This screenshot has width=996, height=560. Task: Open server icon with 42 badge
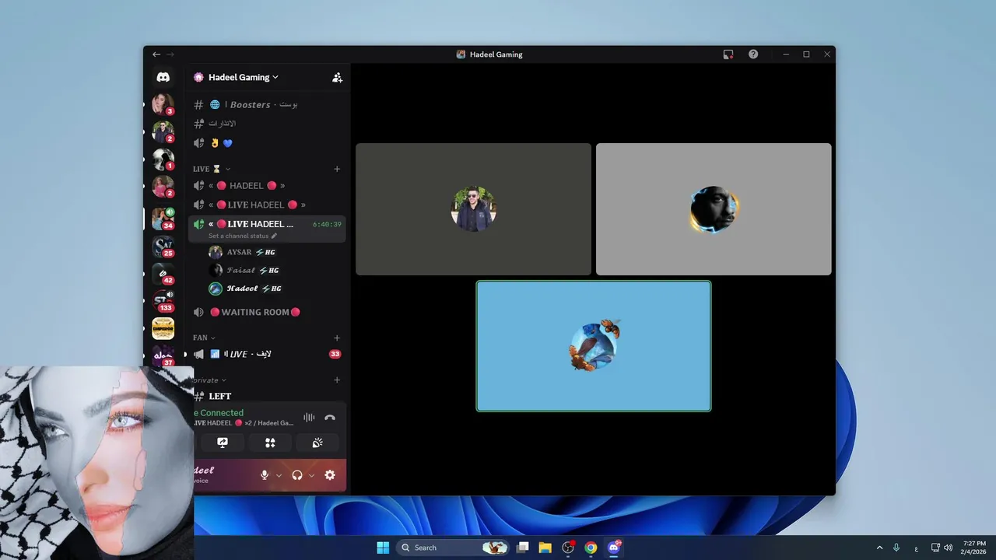click(x=163, y=273)
